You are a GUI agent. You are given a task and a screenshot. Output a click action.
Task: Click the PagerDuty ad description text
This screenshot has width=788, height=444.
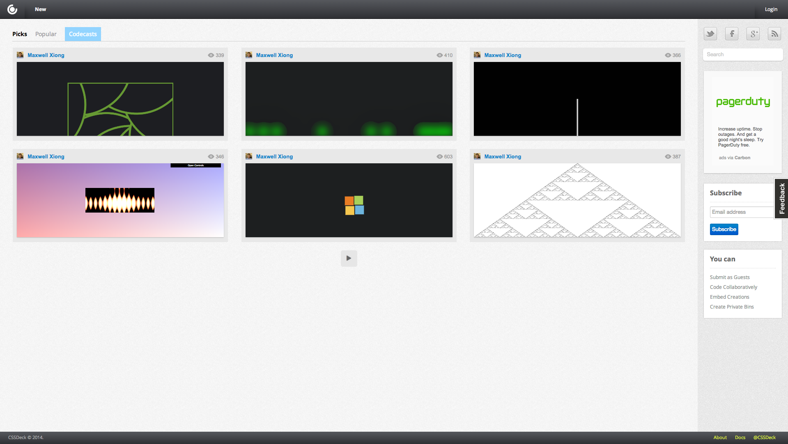pyautogui.click(x=741, y=137)
